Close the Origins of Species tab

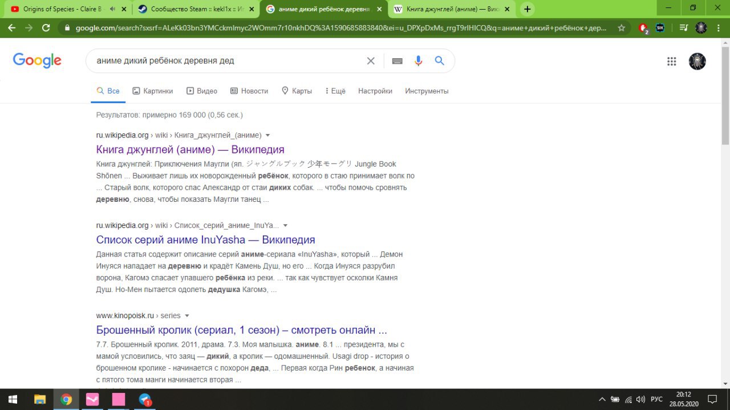[124, 9]
